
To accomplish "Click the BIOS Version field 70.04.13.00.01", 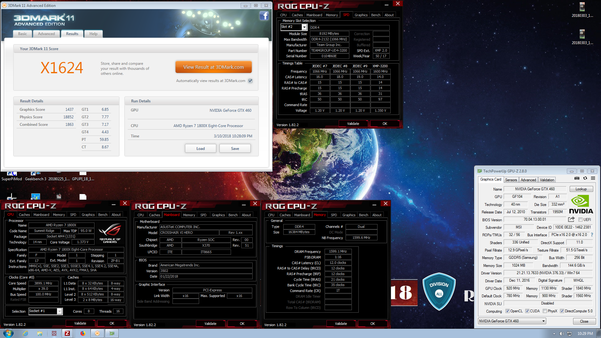I will [535, 219].
